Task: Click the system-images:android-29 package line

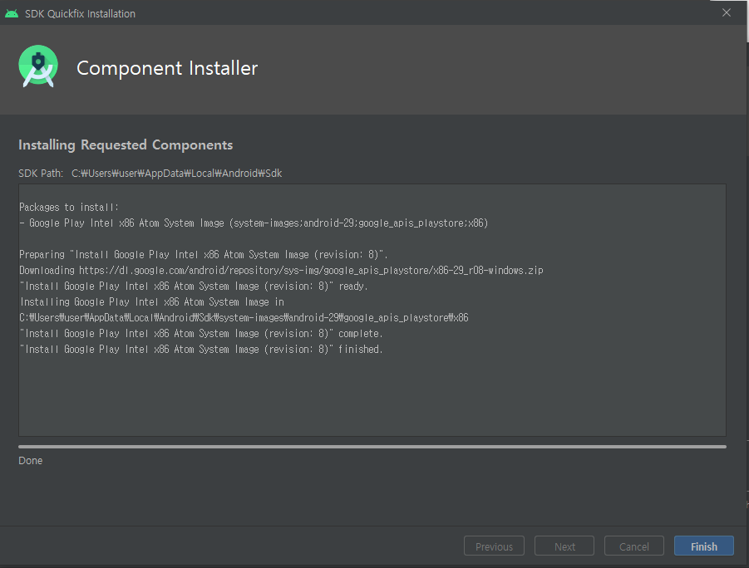Action: coord(254,223)
